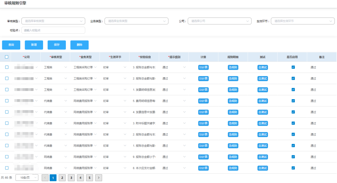Expand the 生效环节 filter dropdown
337x183 pixels.
302,21
